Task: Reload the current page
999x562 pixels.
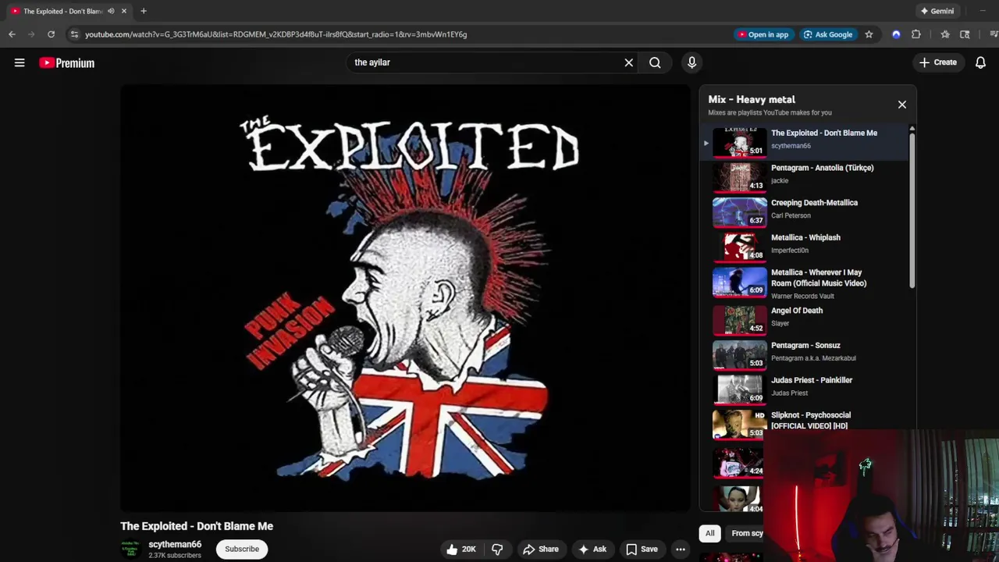Action: pyautogui.click(x=51, y=34)
